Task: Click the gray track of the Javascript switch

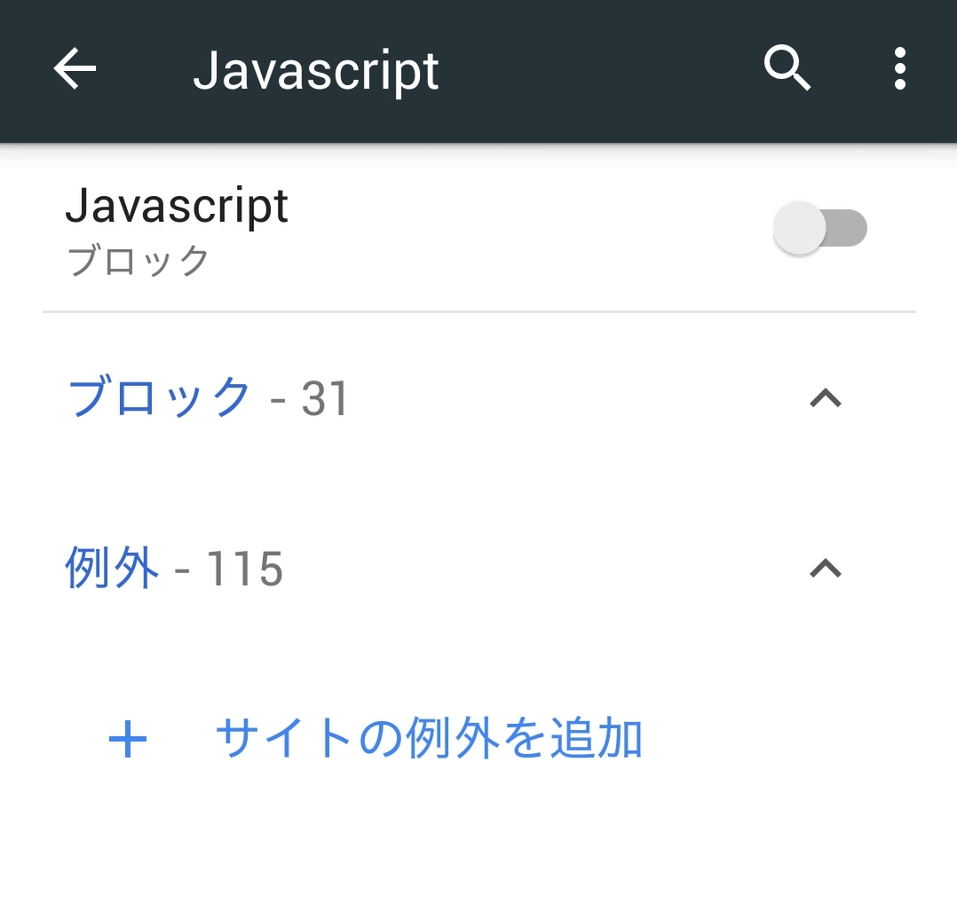Action: point(848,228)
